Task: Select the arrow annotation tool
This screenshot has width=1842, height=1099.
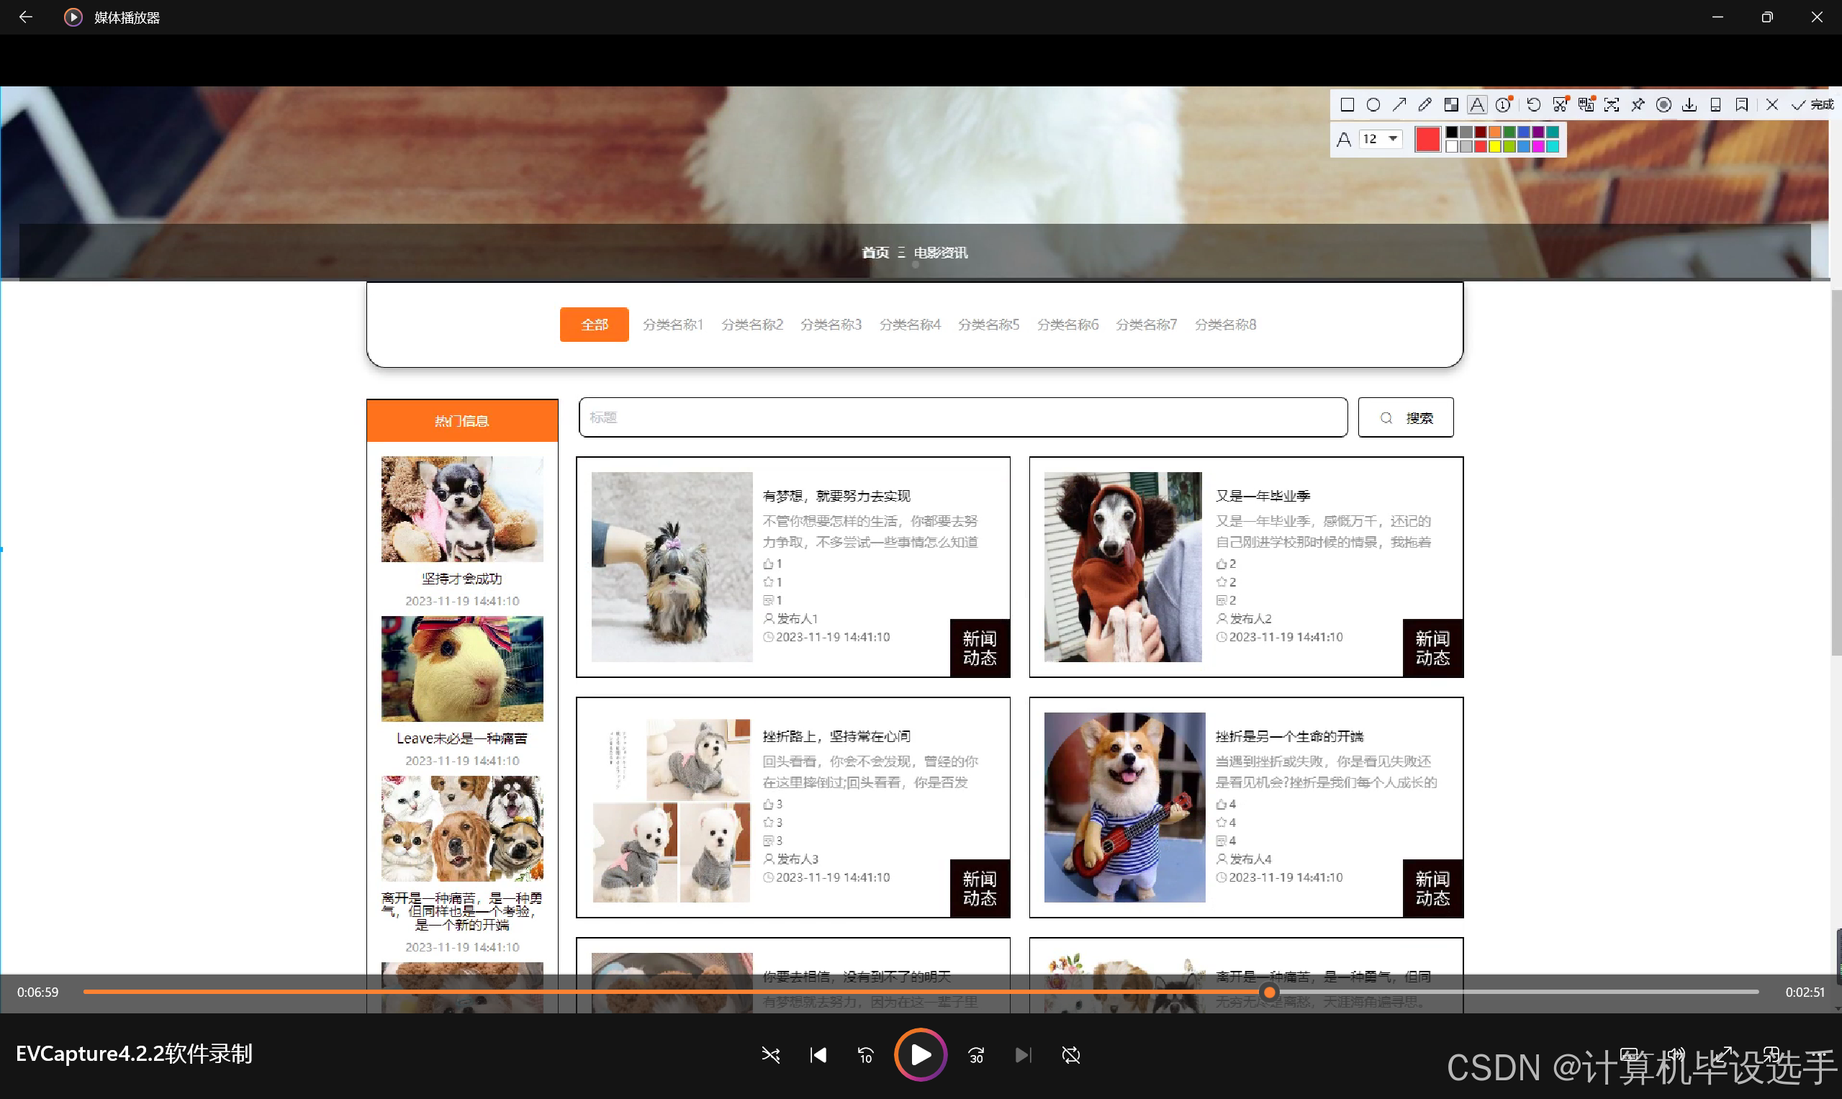Action: (1399, 105)
